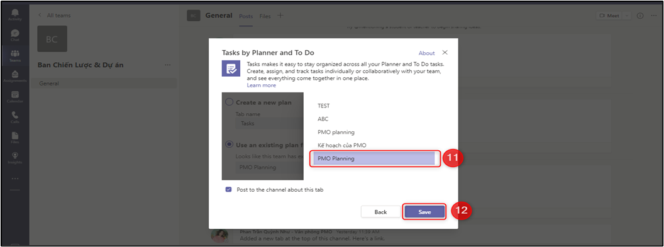The height and width of the screenshot is (247, 664).
Task: Close the Tasks by Planner dialog
Action: click(x=445, y=52)
